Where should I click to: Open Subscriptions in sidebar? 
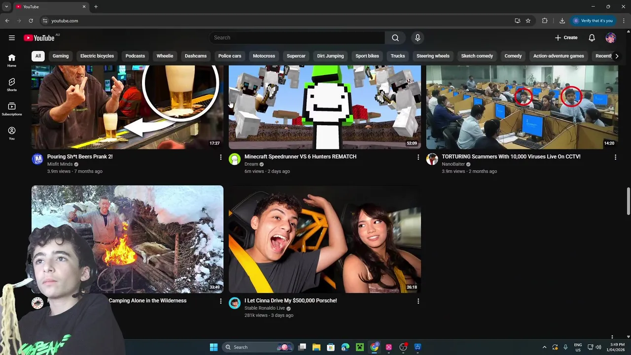click(x=12, y=109)
